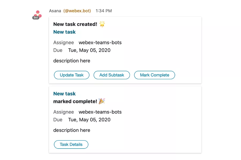Select the assignee webex-teams-bots in the created card
The height and width of the screenshot is (160, 241).
[x=100, y=43]
